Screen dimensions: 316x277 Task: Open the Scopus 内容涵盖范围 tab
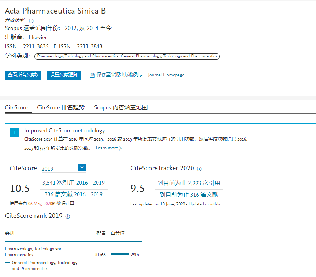pyautogui.click(x=121, y=107)
